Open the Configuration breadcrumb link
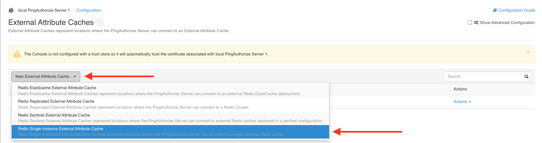Screen dimensions: 542x143 [89, 10]
